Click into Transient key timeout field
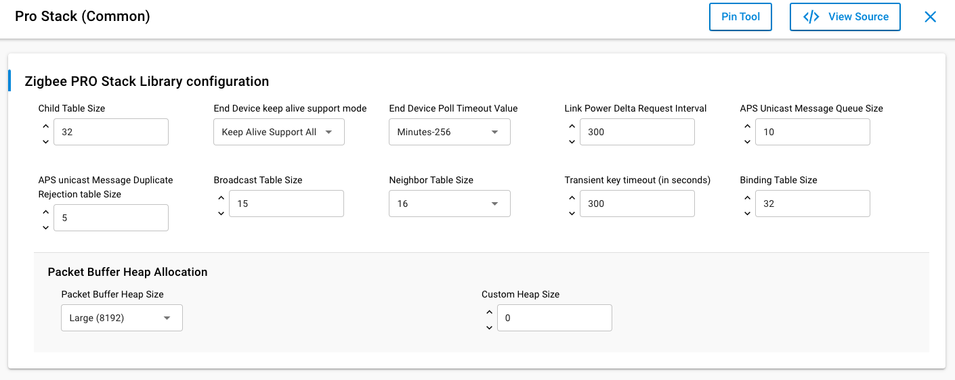 pos(637,204)
